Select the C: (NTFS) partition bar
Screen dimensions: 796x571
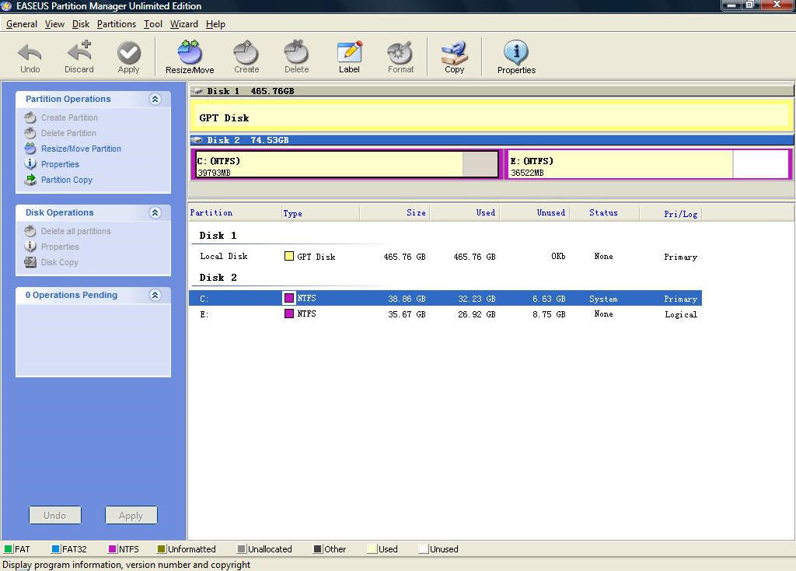pos(347,164)
